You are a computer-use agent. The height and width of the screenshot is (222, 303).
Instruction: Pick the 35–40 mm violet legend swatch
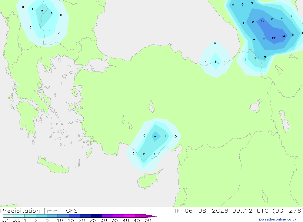[118, 216]
